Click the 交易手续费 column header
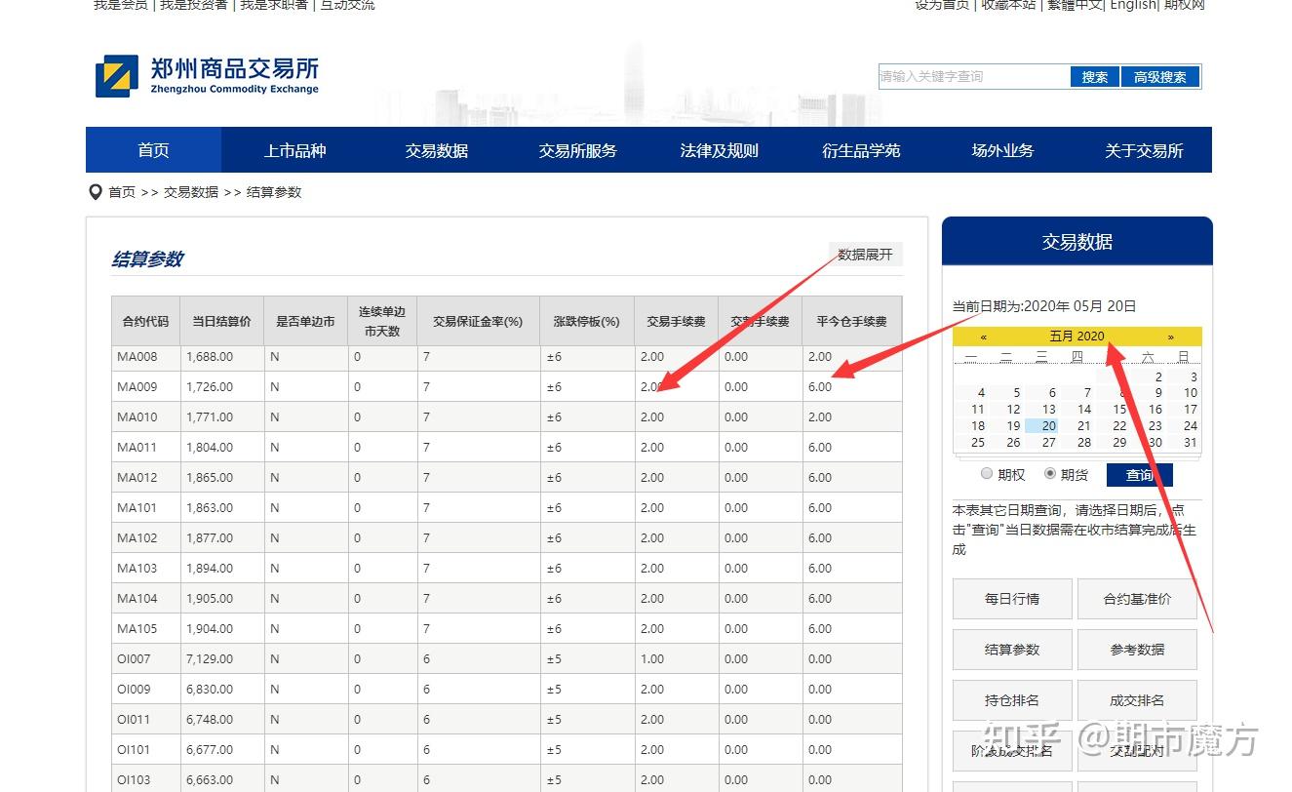The width and height of the screenshot is (1292, 792). 677,321
